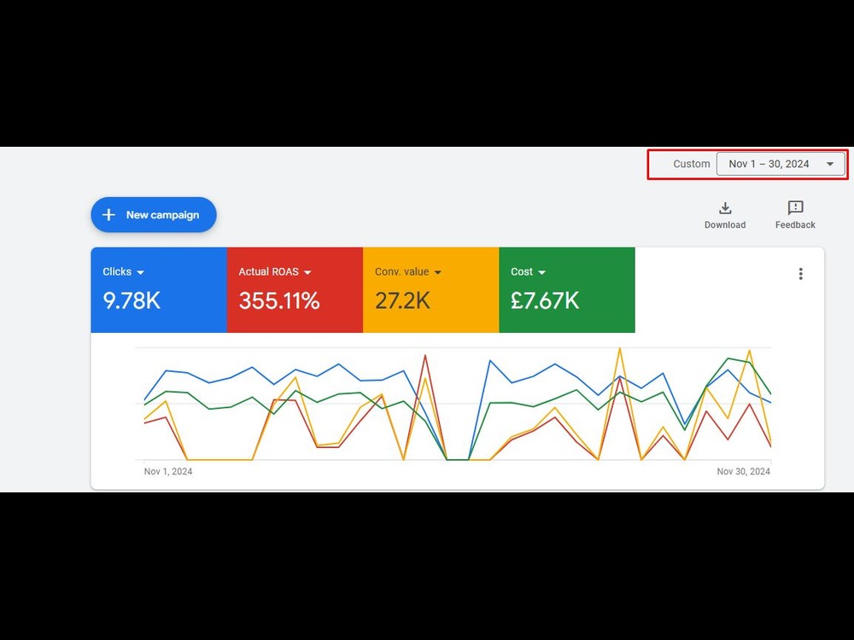This screenshot has height=640, width=854.
Task: Open the chart three-dot more options menu
Action: tap(801, 274)
